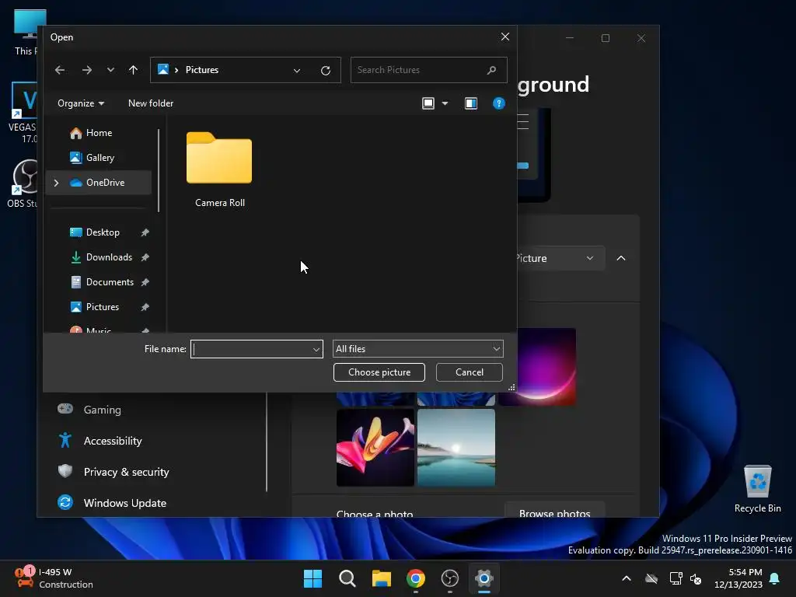Click the navigation pane scrollbar
Viewport: 796px width, 597px height.
pos(159,170)
